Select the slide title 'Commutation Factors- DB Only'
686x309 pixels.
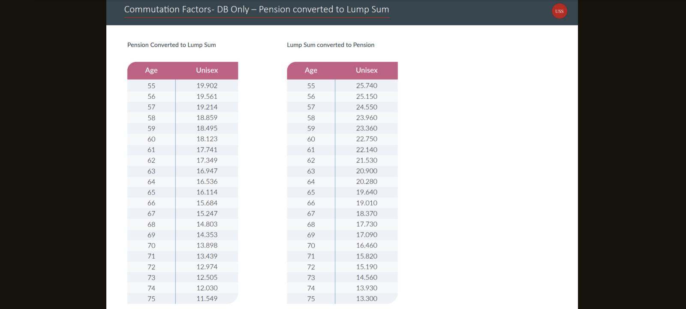[187, 9]
